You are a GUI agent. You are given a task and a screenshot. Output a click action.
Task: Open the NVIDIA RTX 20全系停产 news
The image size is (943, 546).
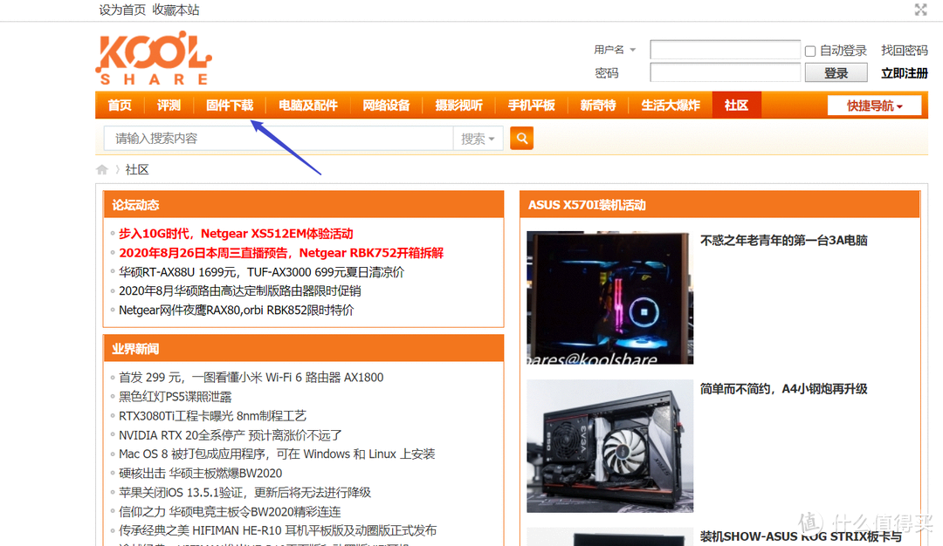point(231,435)
